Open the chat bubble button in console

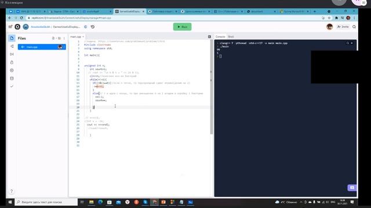tap(352, 188)
